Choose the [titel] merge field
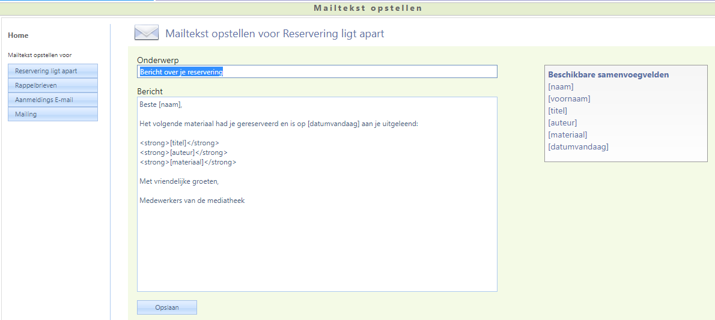715x320 pixels. point(558,111)
